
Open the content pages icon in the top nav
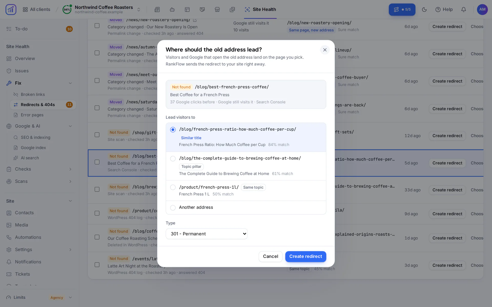click(157, 9)
